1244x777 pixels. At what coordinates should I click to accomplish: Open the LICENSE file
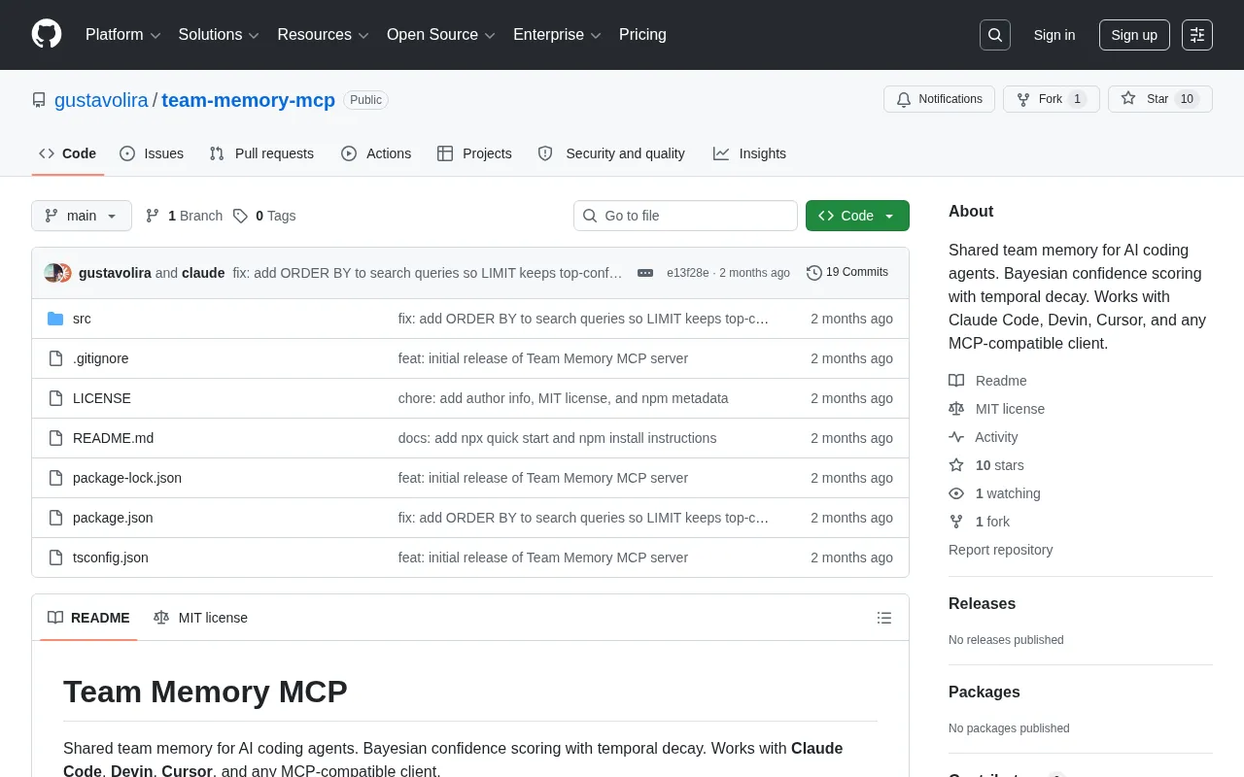click(x=102, y=398)
